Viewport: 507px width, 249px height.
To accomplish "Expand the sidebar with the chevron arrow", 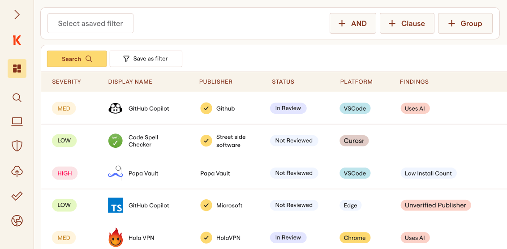I will pos(17,14).
